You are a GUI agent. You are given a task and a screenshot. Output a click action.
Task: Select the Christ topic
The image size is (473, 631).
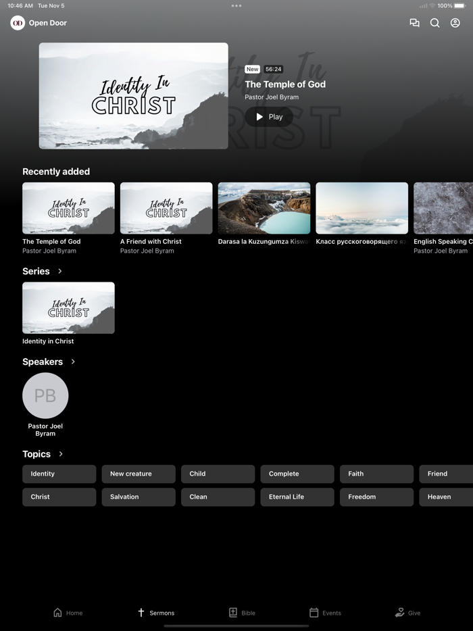(x=59, y=497)
